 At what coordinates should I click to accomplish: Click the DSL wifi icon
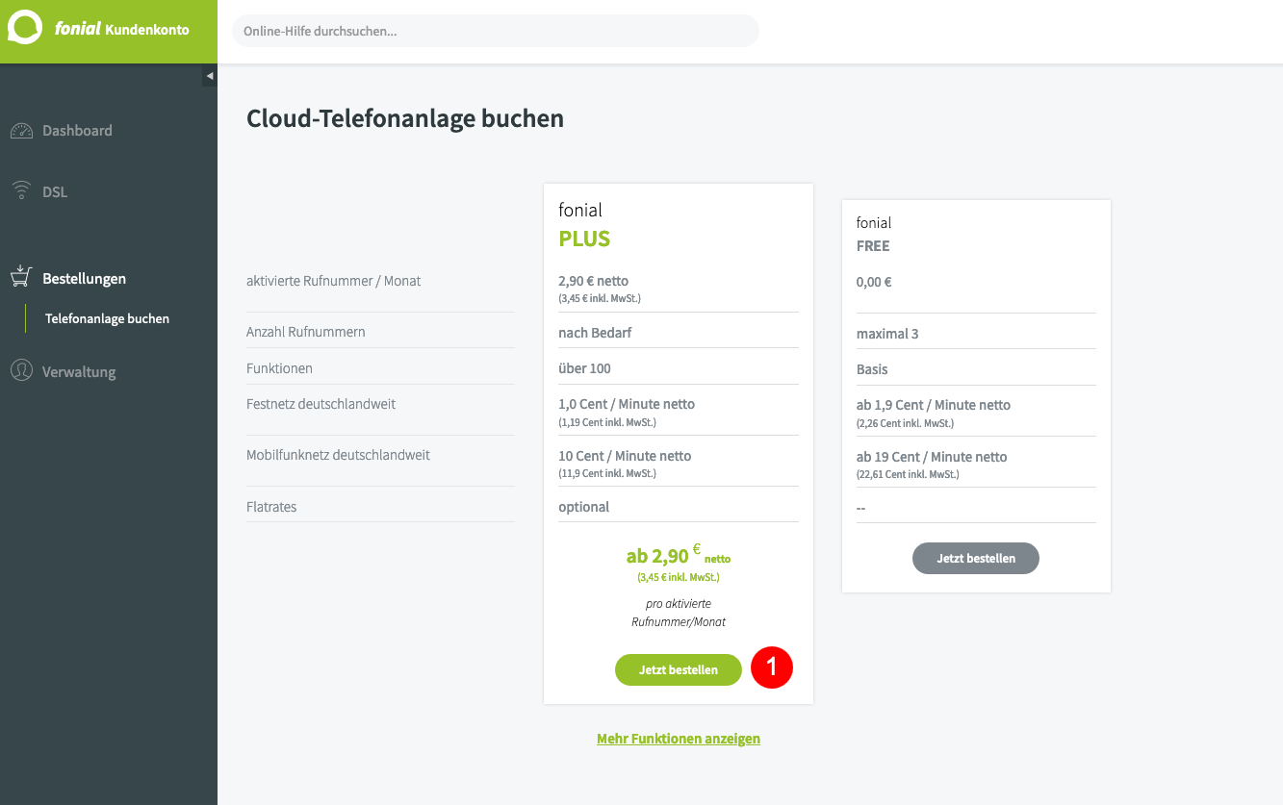click(x=21, y=191)
